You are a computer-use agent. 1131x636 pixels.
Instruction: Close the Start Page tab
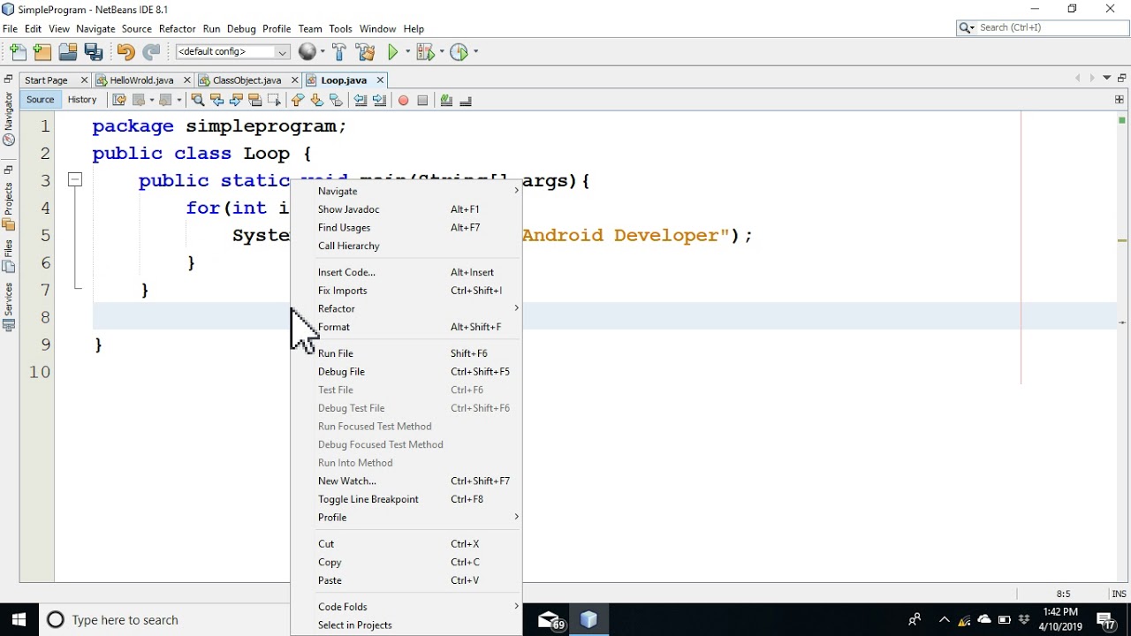84,80
